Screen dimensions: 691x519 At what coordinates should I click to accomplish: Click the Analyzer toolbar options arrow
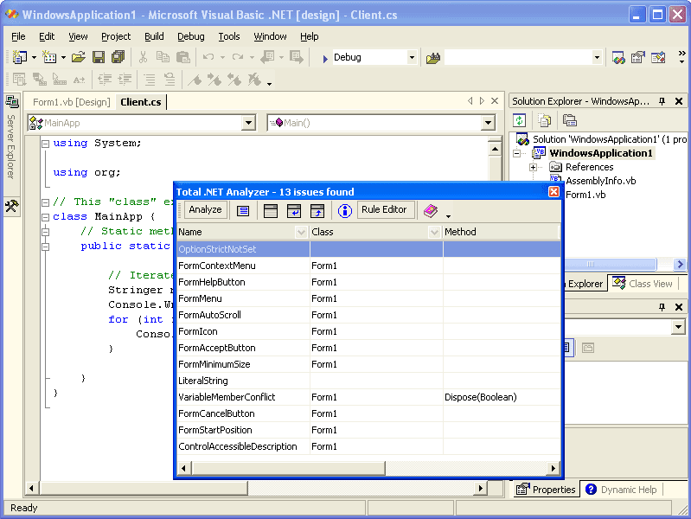(448, 216)
